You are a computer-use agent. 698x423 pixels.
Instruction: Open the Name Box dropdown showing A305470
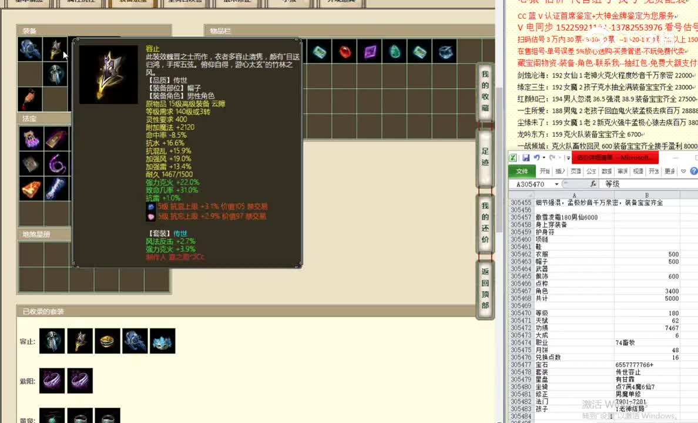556,184
